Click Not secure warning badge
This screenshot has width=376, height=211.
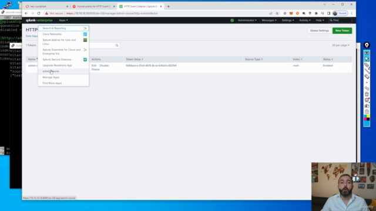click(54, 13)
